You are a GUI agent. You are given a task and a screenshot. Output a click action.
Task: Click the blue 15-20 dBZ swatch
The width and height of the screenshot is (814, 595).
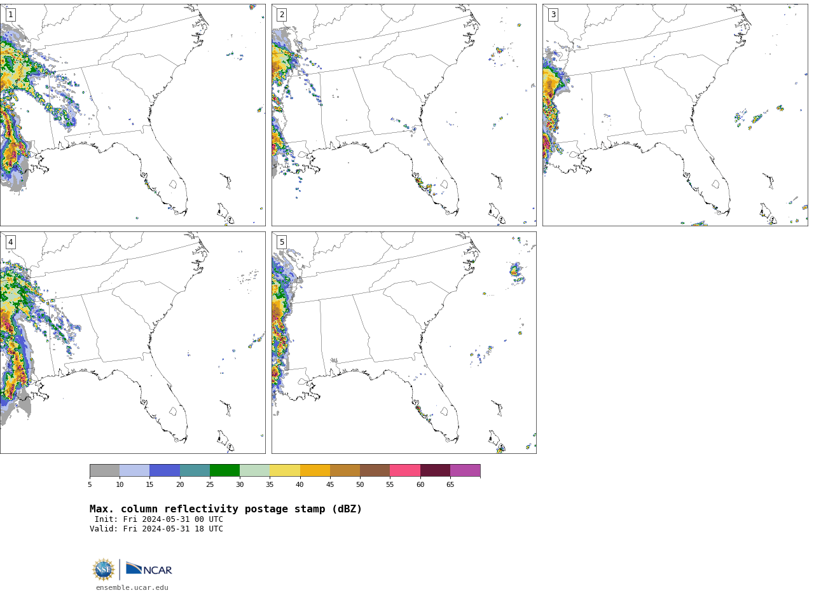(x=165, y=470)
